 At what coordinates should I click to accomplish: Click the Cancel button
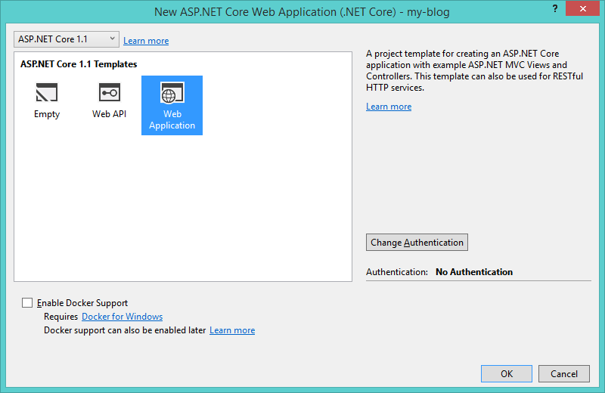point(563,373)
